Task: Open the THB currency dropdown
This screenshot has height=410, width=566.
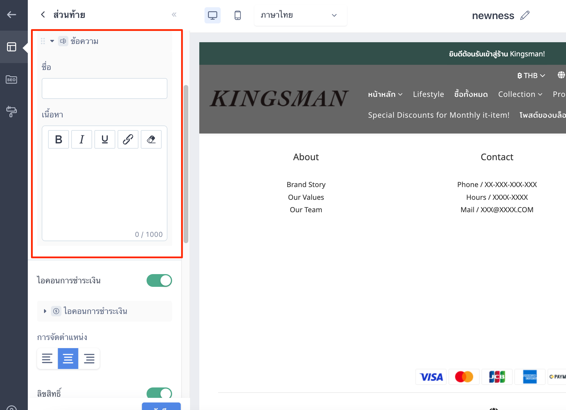Action: pos(531,75)
